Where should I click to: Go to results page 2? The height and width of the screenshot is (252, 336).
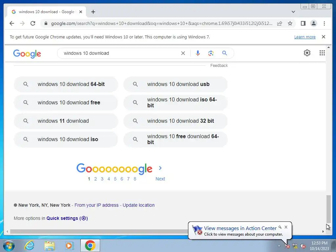tap(95, 179)
